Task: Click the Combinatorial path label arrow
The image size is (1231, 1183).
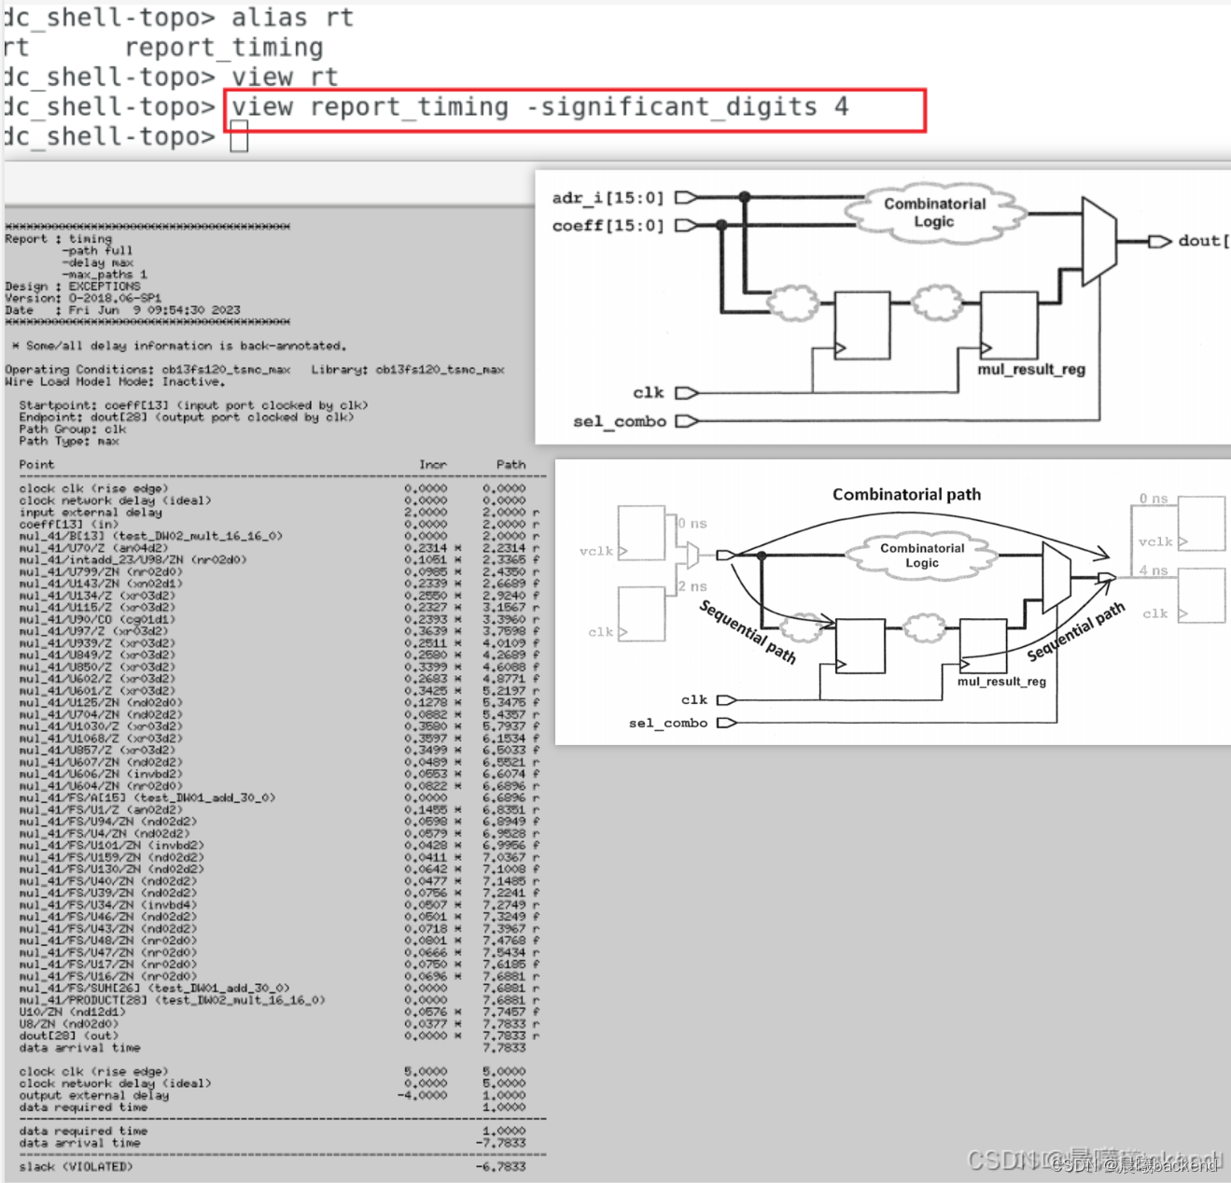Action: [x=906, y=495]
